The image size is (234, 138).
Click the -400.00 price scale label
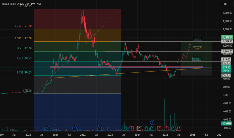[227, 111]
